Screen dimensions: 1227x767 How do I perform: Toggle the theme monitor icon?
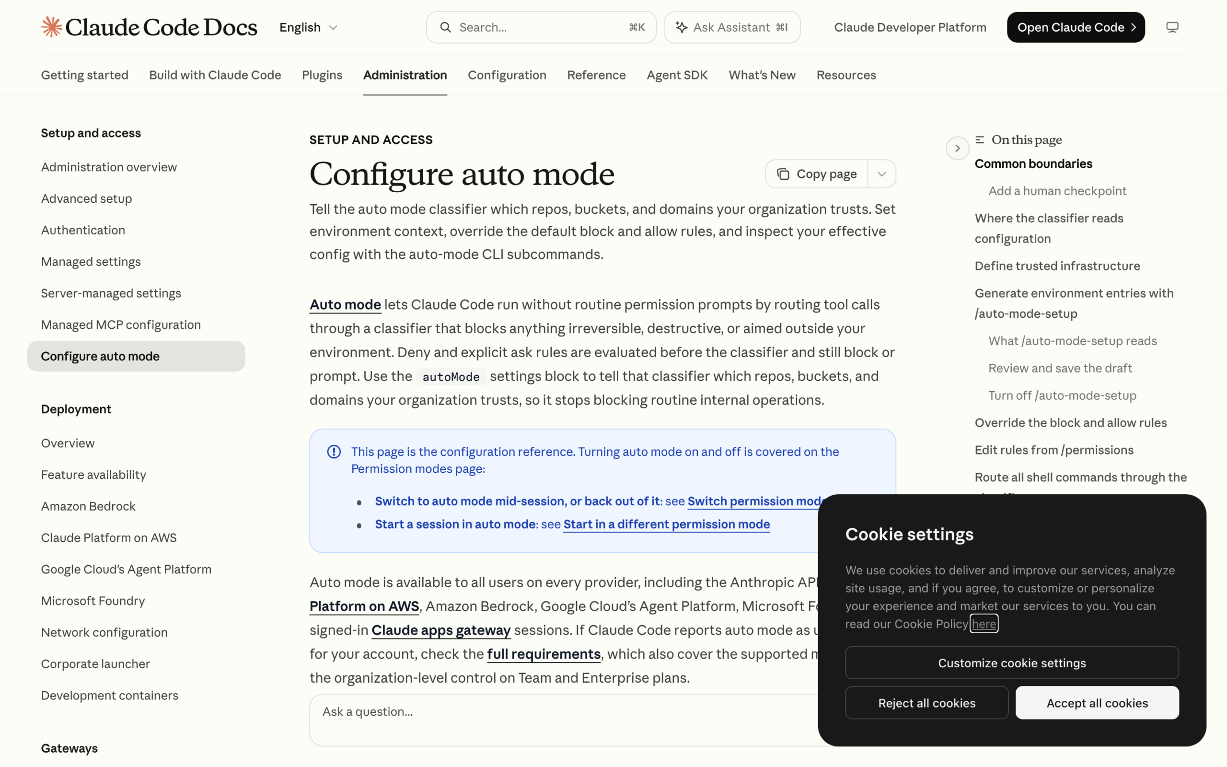1172,27
